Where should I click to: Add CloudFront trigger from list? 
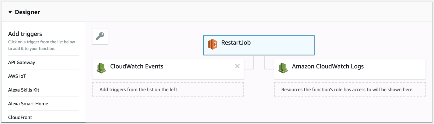point(20,118)
